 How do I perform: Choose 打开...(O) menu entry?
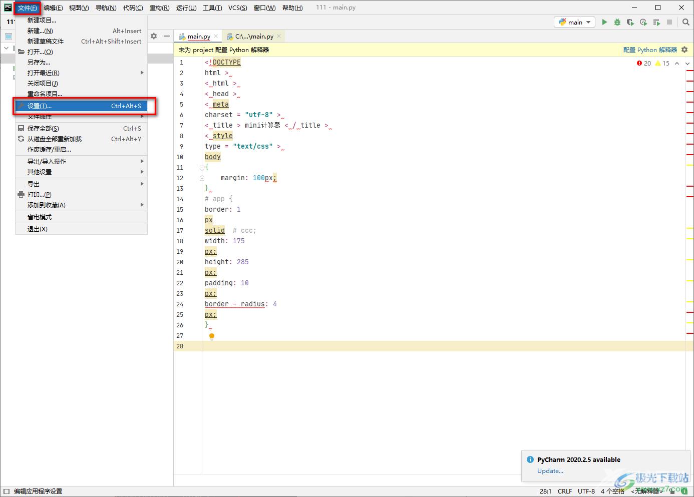(82, 52)
